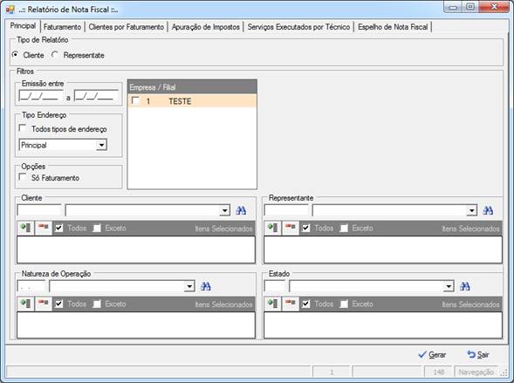
Task: Toggle Exceto checkbox in Cliente section
Action: click(x=97, y=228)
